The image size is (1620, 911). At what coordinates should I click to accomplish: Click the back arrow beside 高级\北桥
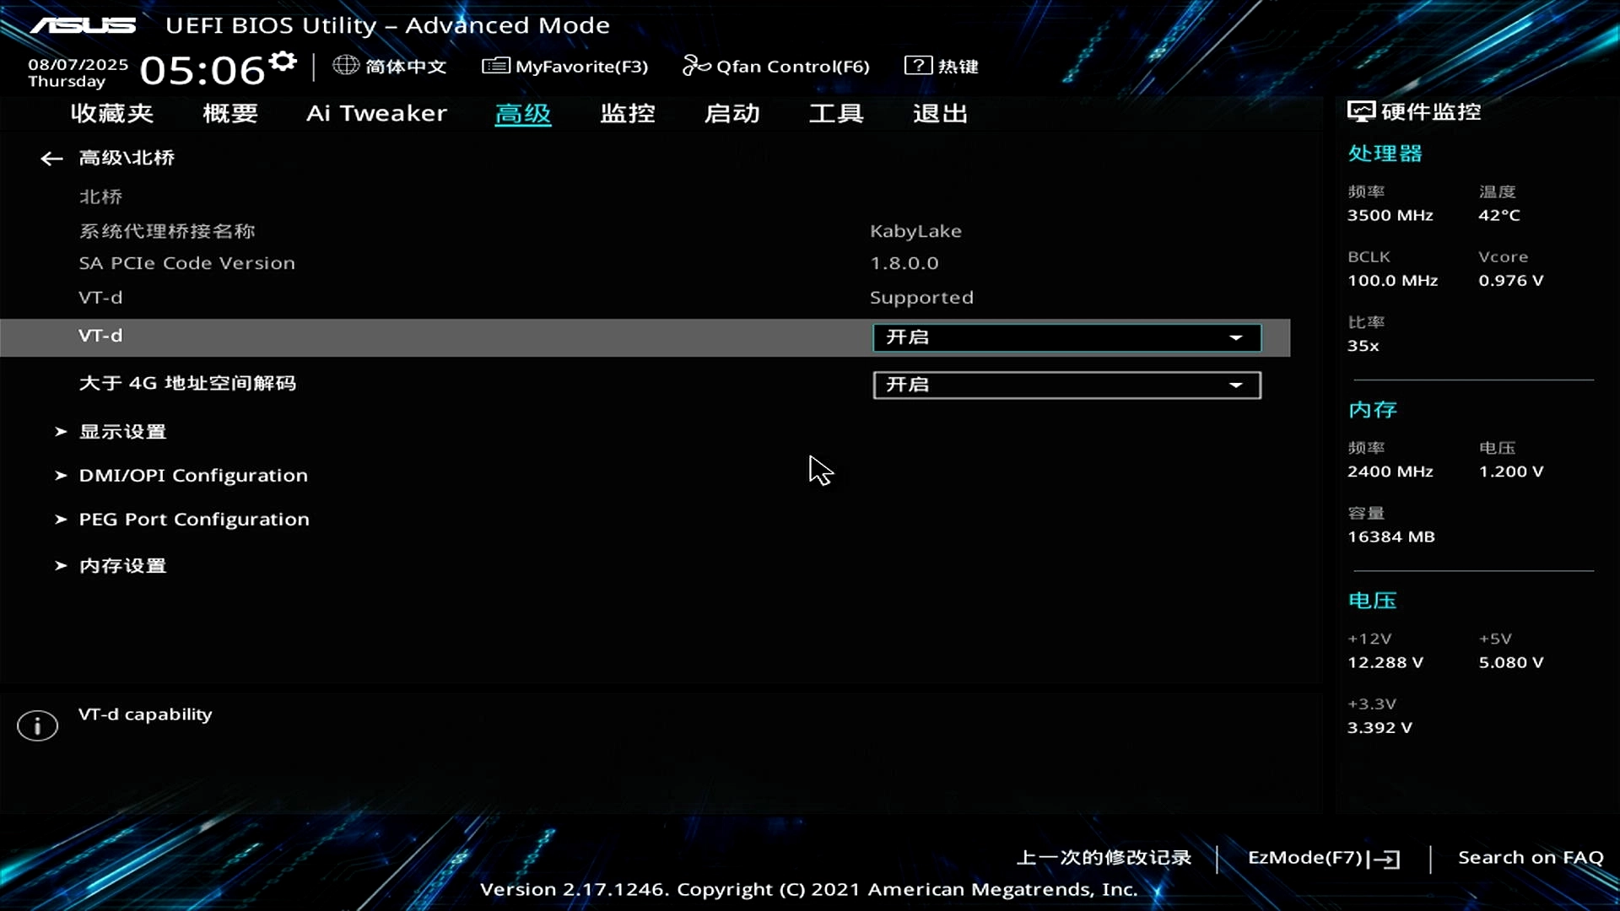[51, 159]
